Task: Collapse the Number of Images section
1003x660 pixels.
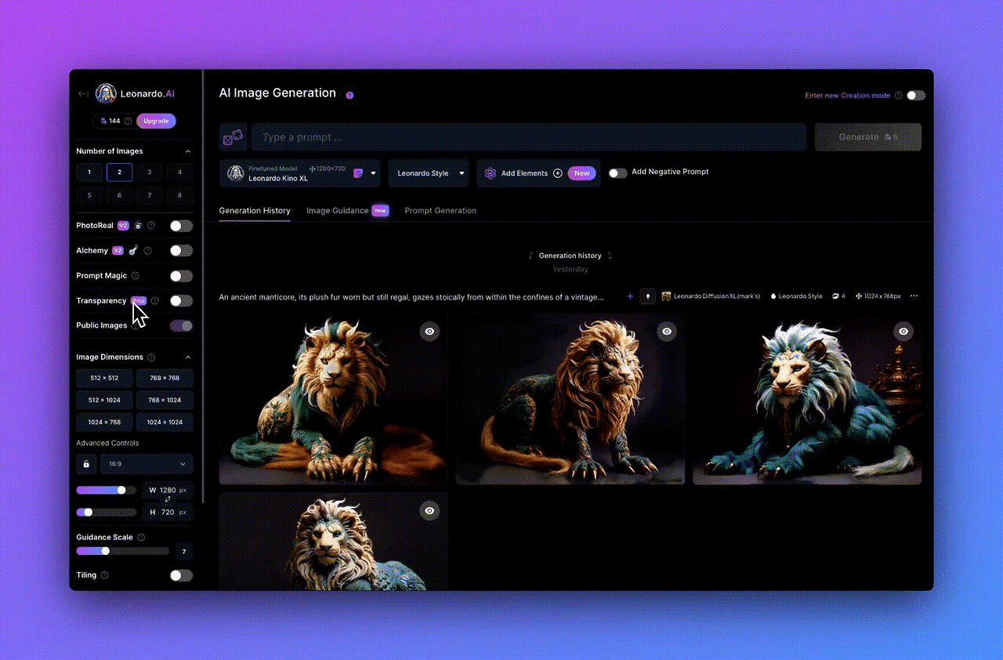Action: (187, 151)
